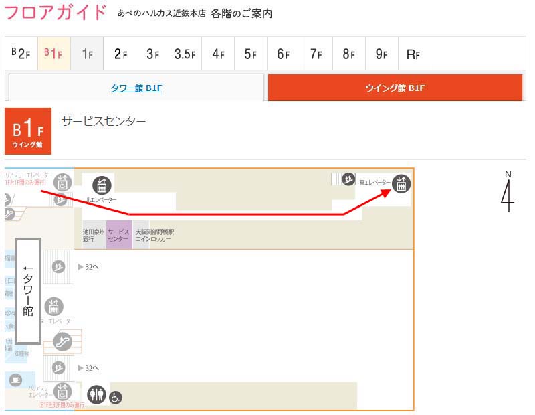Viewport: 535px width, 415px height.
Task: Select the B2F floor tab
Action: pyautogui.click(x=21, y=54)
